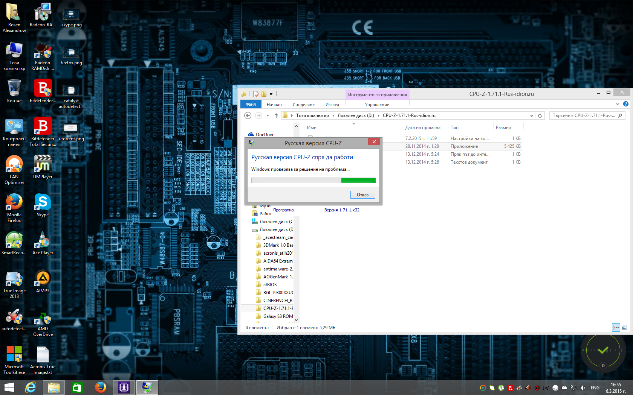Switch to details view button in status bar
Image resolution: width=633 pixels, height=395 pixels.
point(616,328)
